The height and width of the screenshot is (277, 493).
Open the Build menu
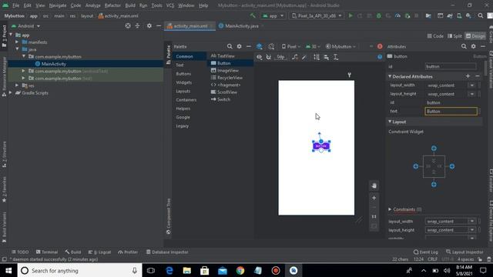[x=130, y=5]
